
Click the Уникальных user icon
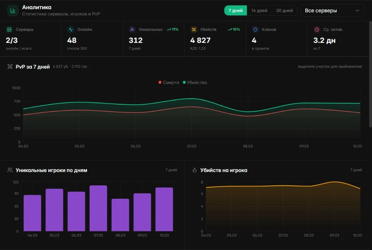click(x=132, y=29)
